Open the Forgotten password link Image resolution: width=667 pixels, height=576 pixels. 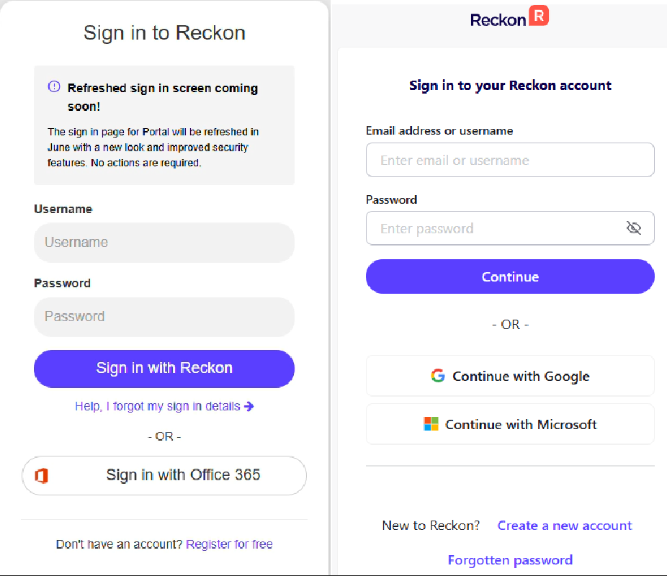510,560
